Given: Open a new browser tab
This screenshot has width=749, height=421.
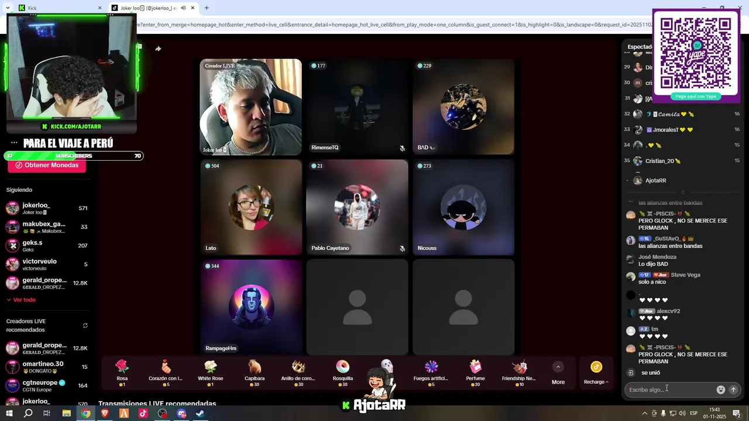Looking at the screenshot, I should (x=207, y=8).
